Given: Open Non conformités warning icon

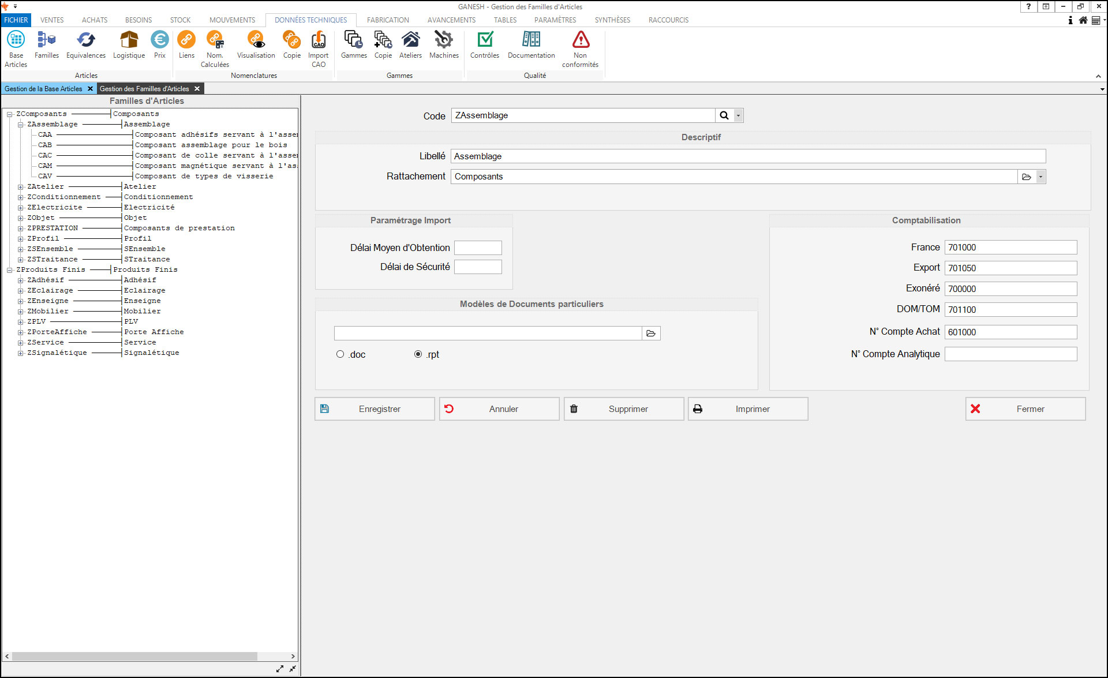Looking at the screenshot, I should coord(580,40).
